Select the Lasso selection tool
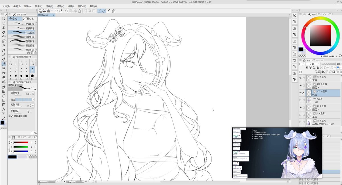The width and height of the screenshot is (342, 185). pyautogui.click(x=4, y=41)
